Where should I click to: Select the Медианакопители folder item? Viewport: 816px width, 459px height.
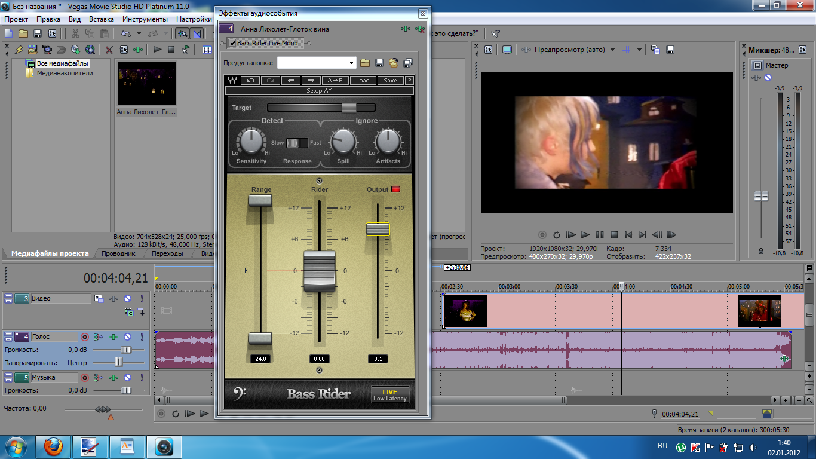[x=65, y=73]
